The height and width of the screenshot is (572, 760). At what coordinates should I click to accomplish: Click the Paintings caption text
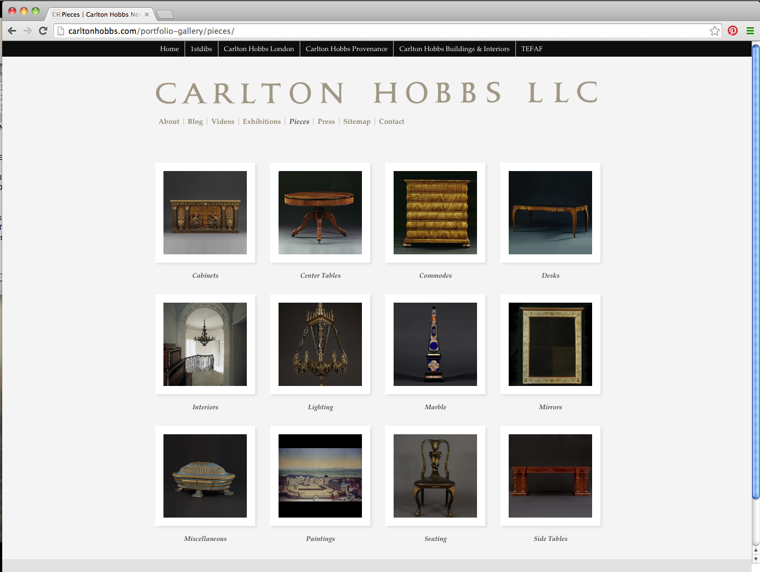pos(320,539)
